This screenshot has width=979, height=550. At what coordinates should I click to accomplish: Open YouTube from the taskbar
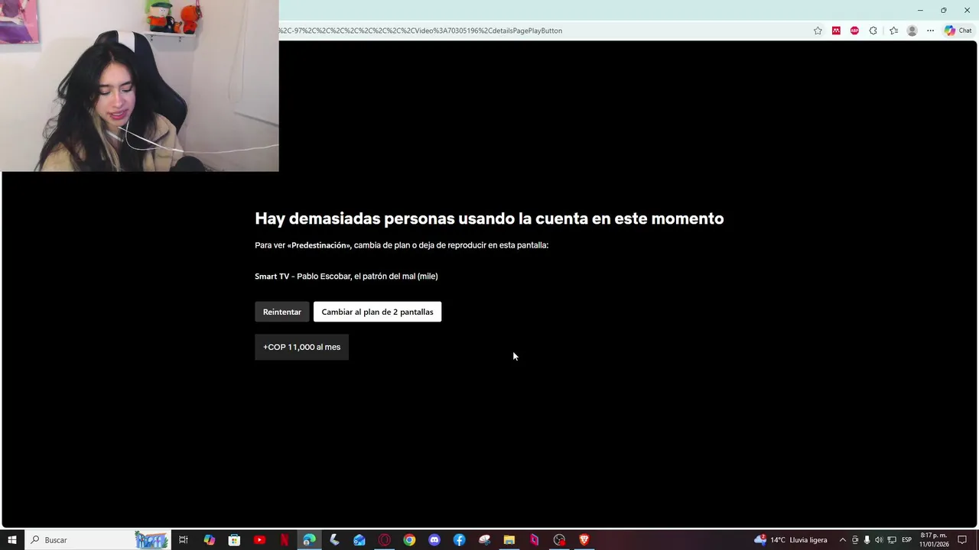259,540
